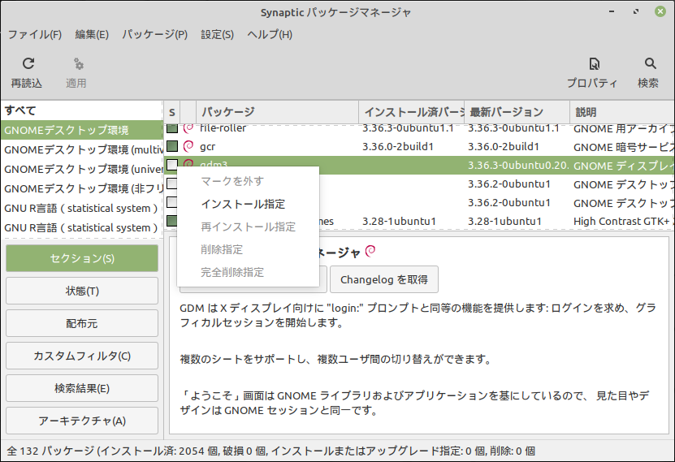Click the 状態(T) filter button
The image size is (675, 462).
point(82,291)
